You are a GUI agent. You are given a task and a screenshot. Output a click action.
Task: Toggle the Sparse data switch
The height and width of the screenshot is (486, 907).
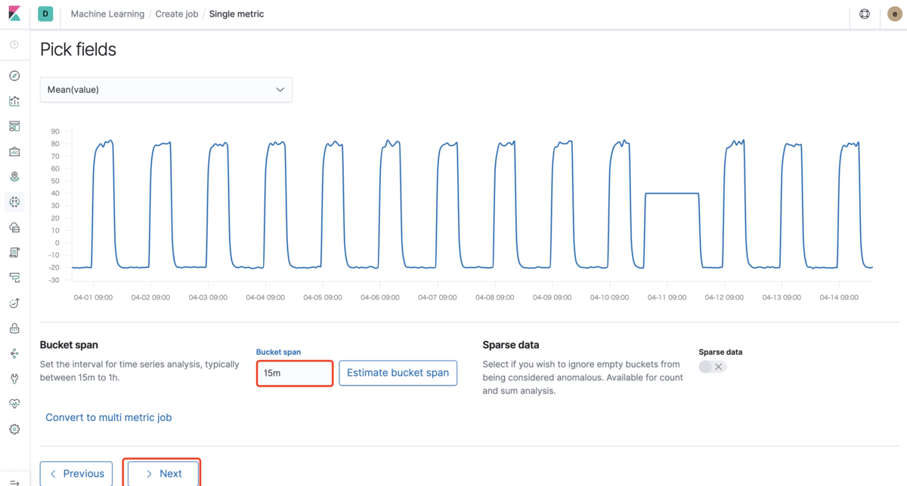point(712,367)
